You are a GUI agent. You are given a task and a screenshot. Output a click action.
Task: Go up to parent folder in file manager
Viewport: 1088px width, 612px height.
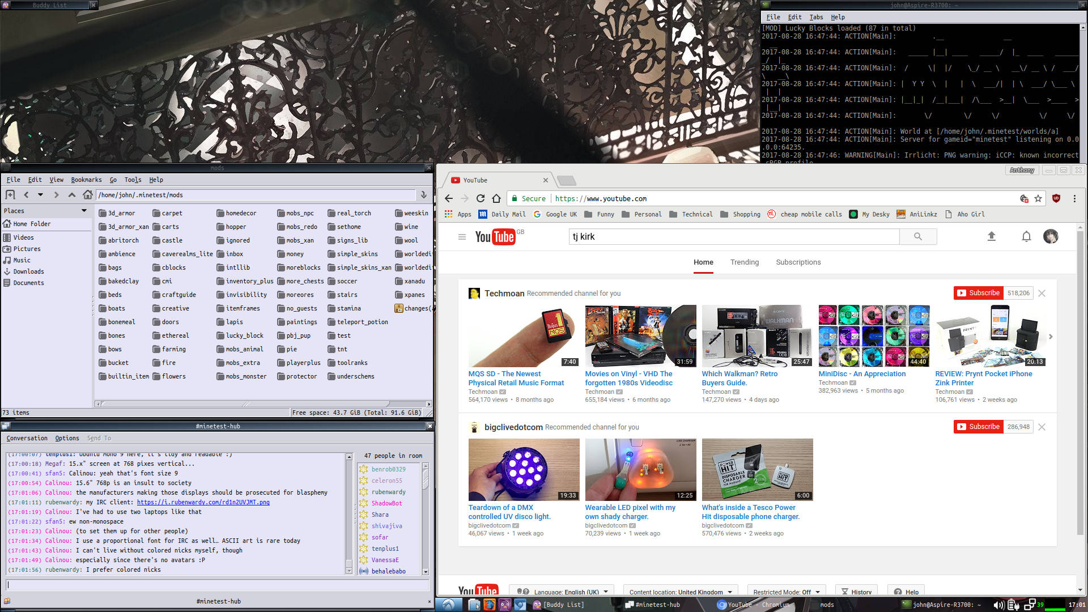[x=72, y=195]
